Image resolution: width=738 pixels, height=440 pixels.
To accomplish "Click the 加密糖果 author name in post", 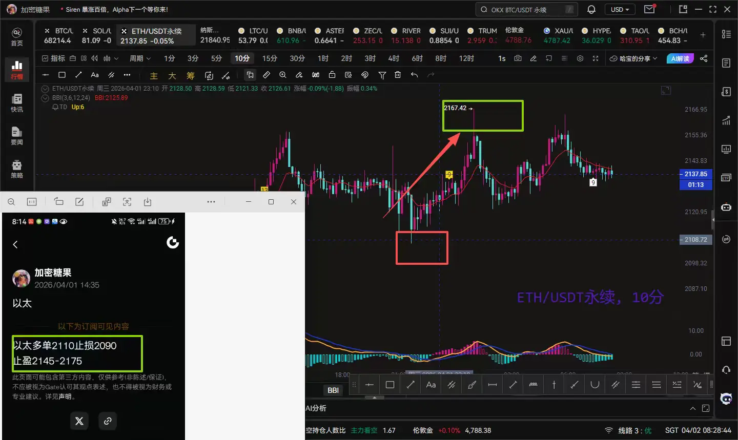I will (x=53, y=273).
